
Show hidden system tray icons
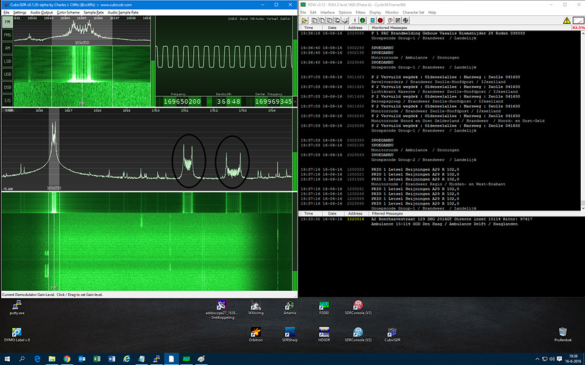[537, 359]
